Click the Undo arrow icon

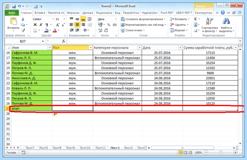tap(19, 6)
